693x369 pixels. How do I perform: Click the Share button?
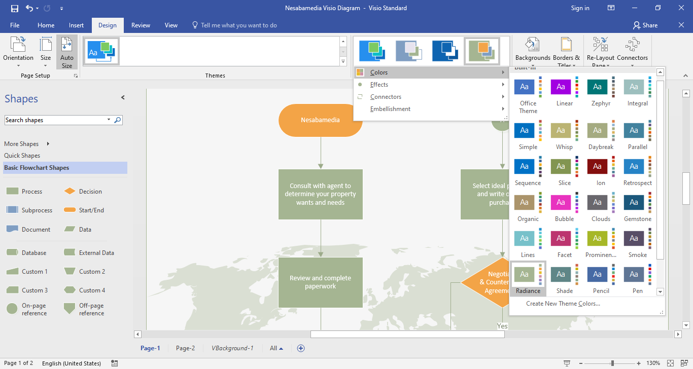645,25
